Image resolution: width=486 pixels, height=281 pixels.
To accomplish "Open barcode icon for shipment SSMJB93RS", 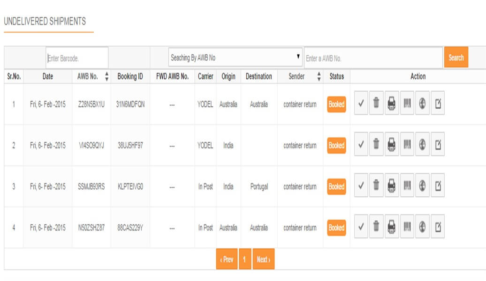I will 407,186.
